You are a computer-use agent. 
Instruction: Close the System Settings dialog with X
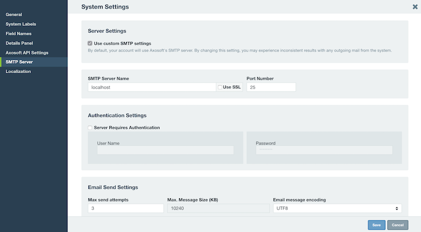tap(415, 7)
